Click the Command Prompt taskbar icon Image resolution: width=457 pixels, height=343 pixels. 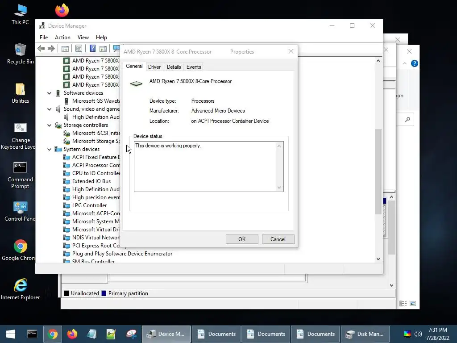point(32,334)
